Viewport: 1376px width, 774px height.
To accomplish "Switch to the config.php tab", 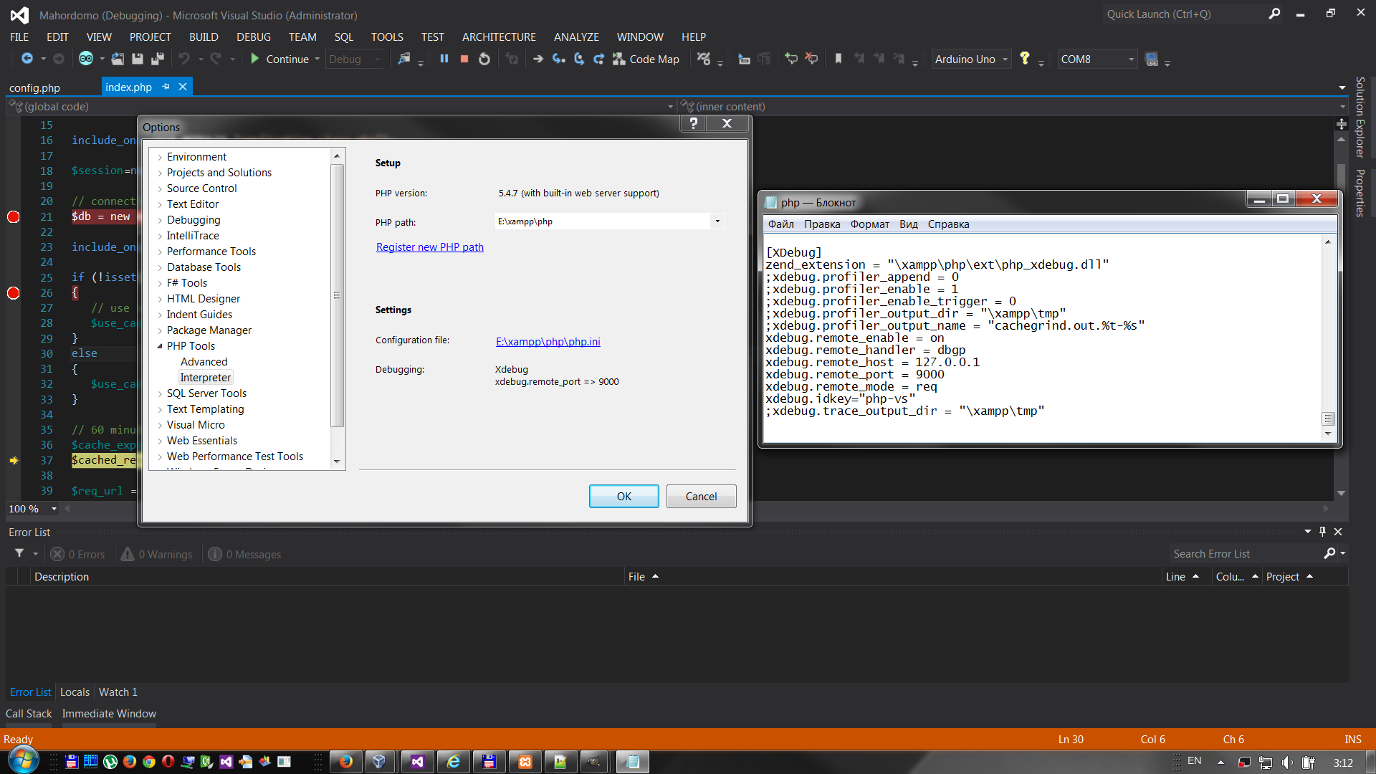I will coord(34,87).
